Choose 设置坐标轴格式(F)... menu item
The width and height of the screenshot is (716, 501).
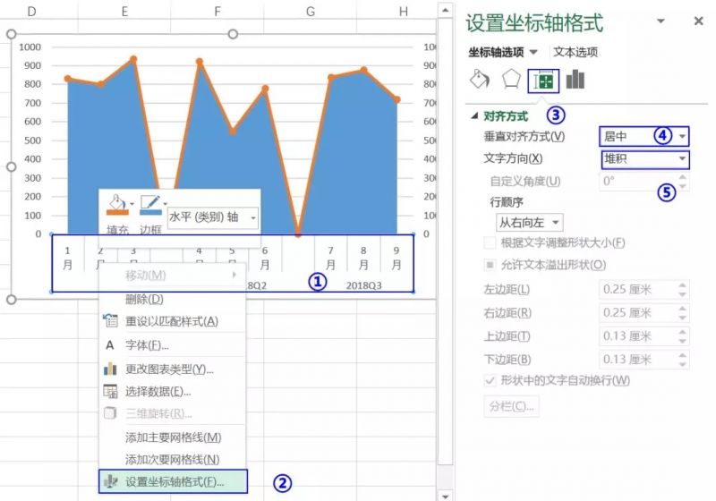pos(173,481)
